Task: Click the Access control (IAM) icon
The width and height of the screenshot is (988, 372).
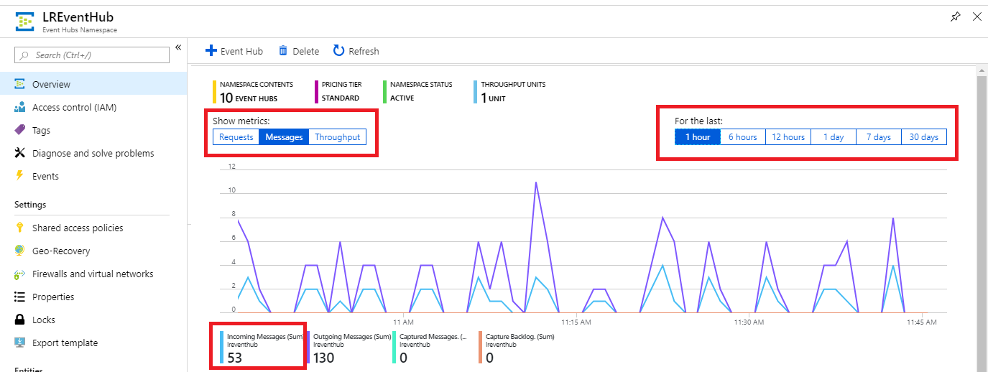Action: [x=19, y=108]
